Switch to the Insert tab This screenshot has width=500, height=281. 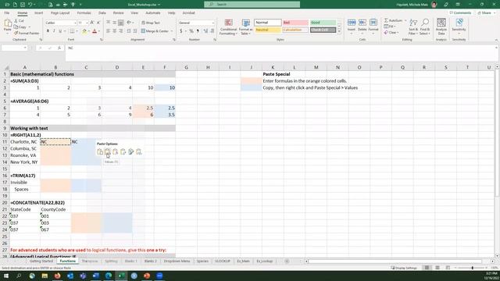38,12
